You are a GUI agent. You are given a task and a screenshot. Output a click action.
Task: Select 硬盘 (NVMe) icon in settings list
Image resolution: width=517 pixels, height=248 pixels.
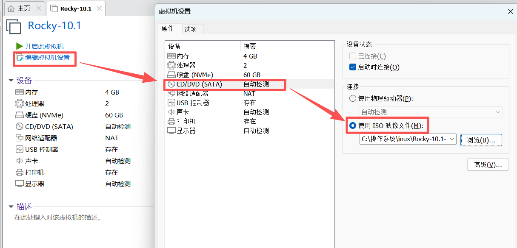(x=171, y=75)
